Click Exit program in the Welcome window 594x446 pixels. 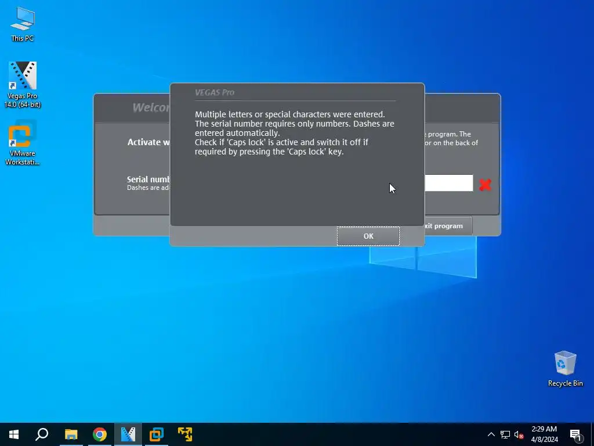coord(448,226)
